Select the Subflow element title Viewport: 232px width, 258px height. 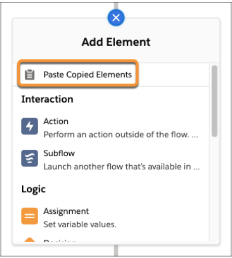[59, 153]
